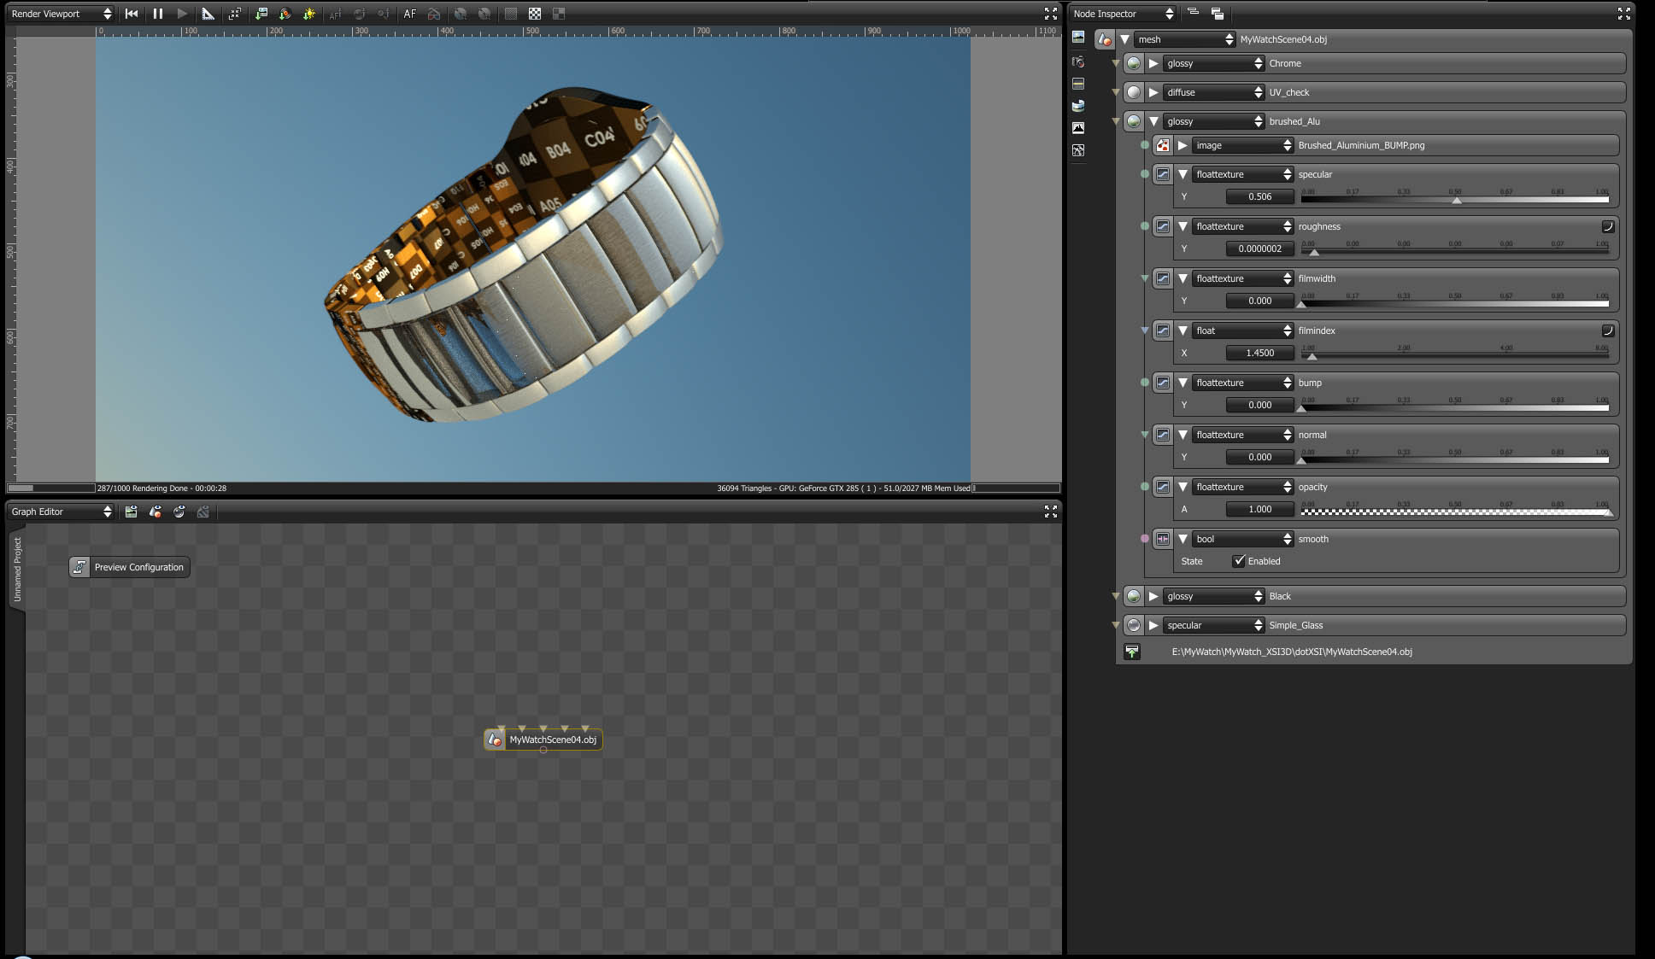Toggle the filmindex curve button
The width and height of the screenshot is (1655, 959).
(x=1607, y=330)
